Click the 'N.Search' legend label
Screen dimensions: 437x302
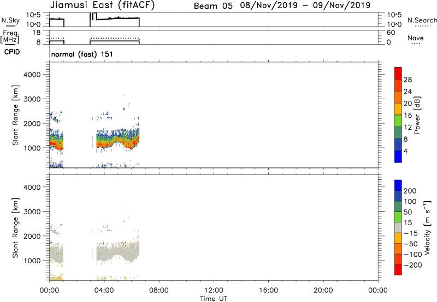point(422,20)
